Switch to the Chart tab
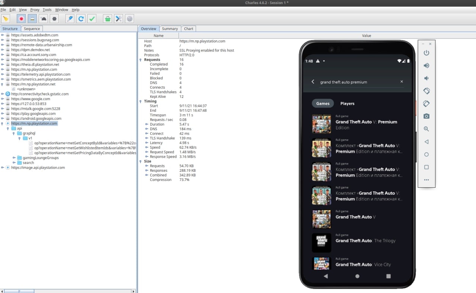Screen dimensions: 476x293 point(189,29)
